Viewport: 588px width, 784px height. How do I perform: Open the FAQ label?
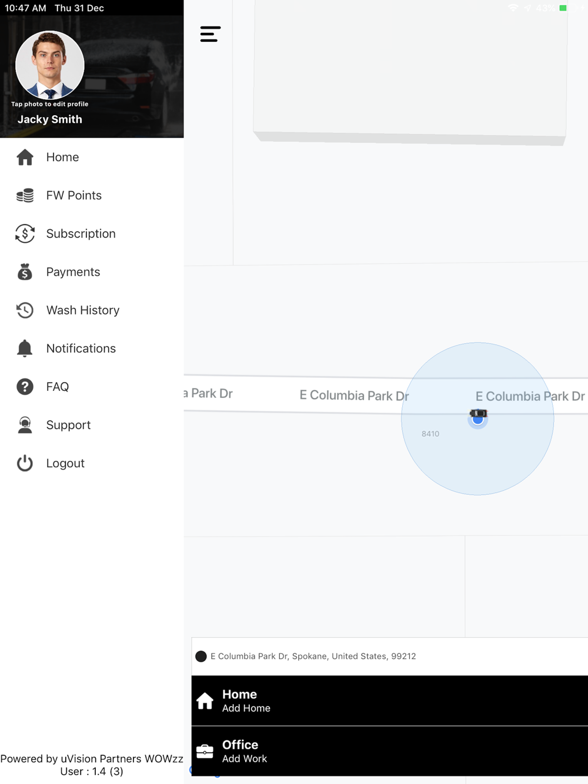[58, 387]
